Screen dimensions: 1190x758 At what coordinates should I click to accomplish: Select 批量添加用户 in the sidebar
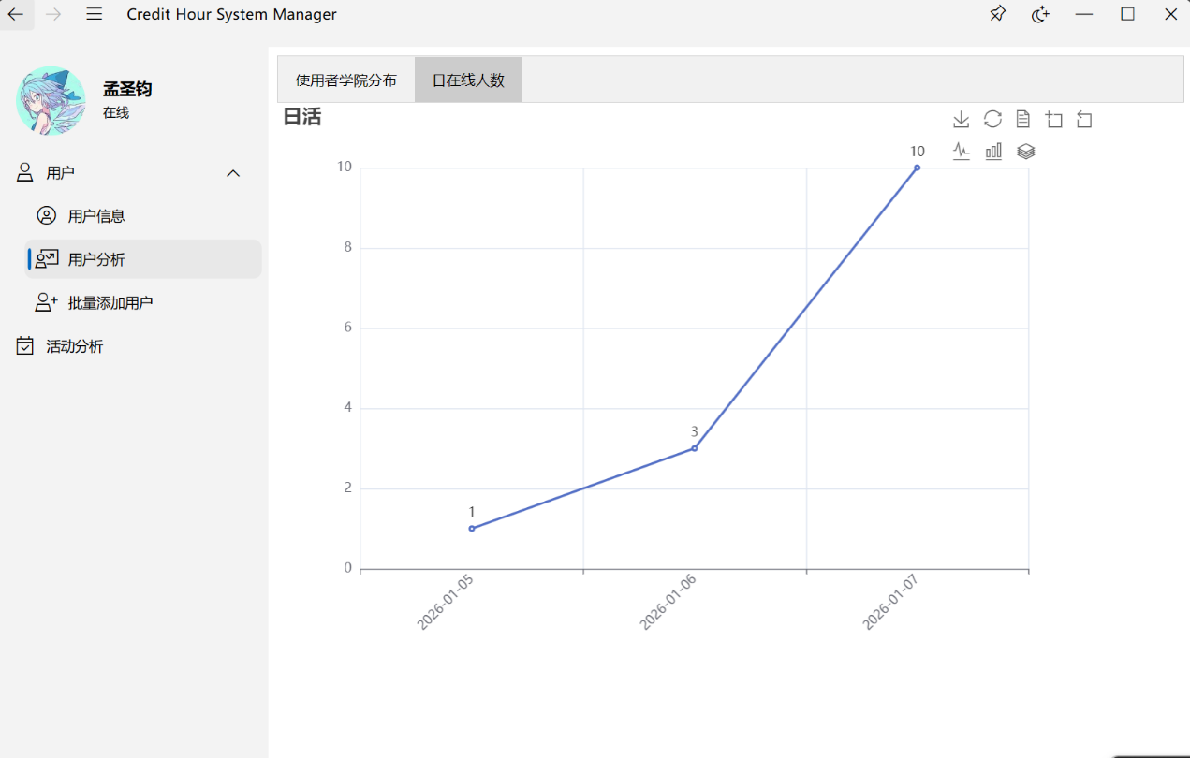click(x=110, y=303)
